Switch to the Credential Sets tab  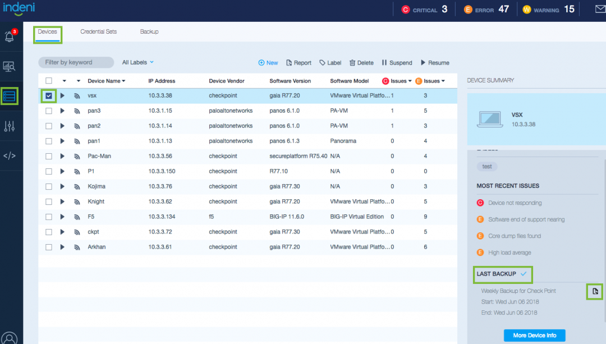(98, 31)
